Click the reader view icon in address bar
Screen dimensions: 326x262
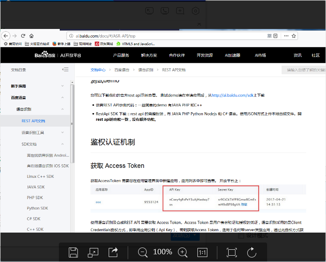pyautogui.click(x=275, y=36)
